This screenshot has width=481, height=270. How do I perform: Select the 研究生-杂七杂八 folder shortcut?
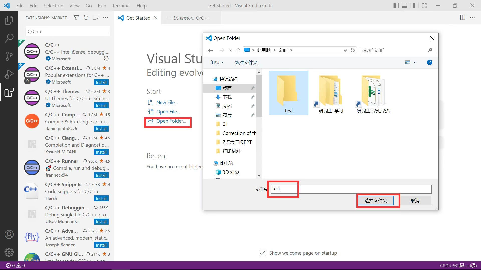(373, 93)
